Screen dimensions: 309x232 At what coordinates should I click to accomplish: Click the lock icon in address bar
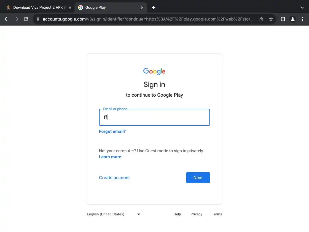38,19
